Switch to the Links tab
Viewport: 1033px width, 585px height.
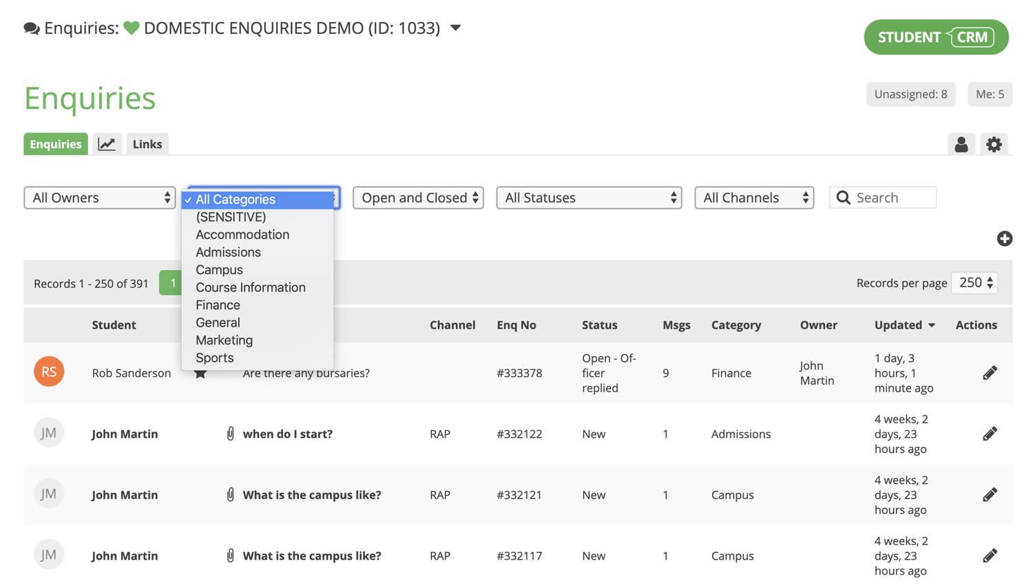(x=147, y=144)
